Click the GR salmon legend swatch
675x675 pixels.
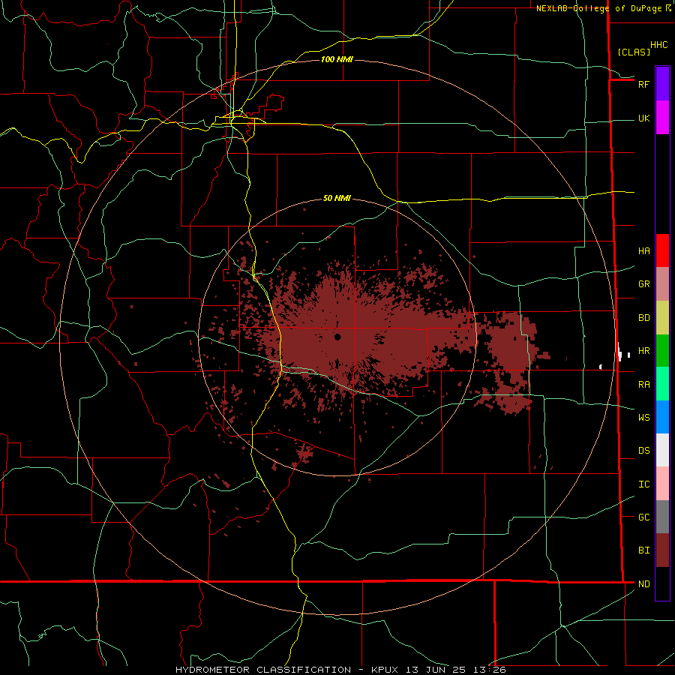coord(662,284)
